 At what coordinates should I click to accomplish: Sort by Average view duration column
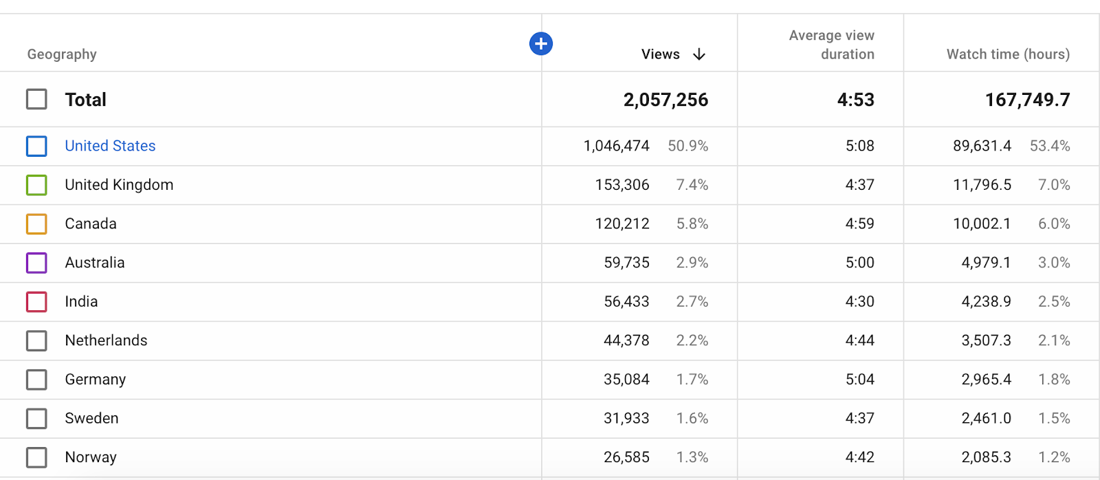coord(831,45)
